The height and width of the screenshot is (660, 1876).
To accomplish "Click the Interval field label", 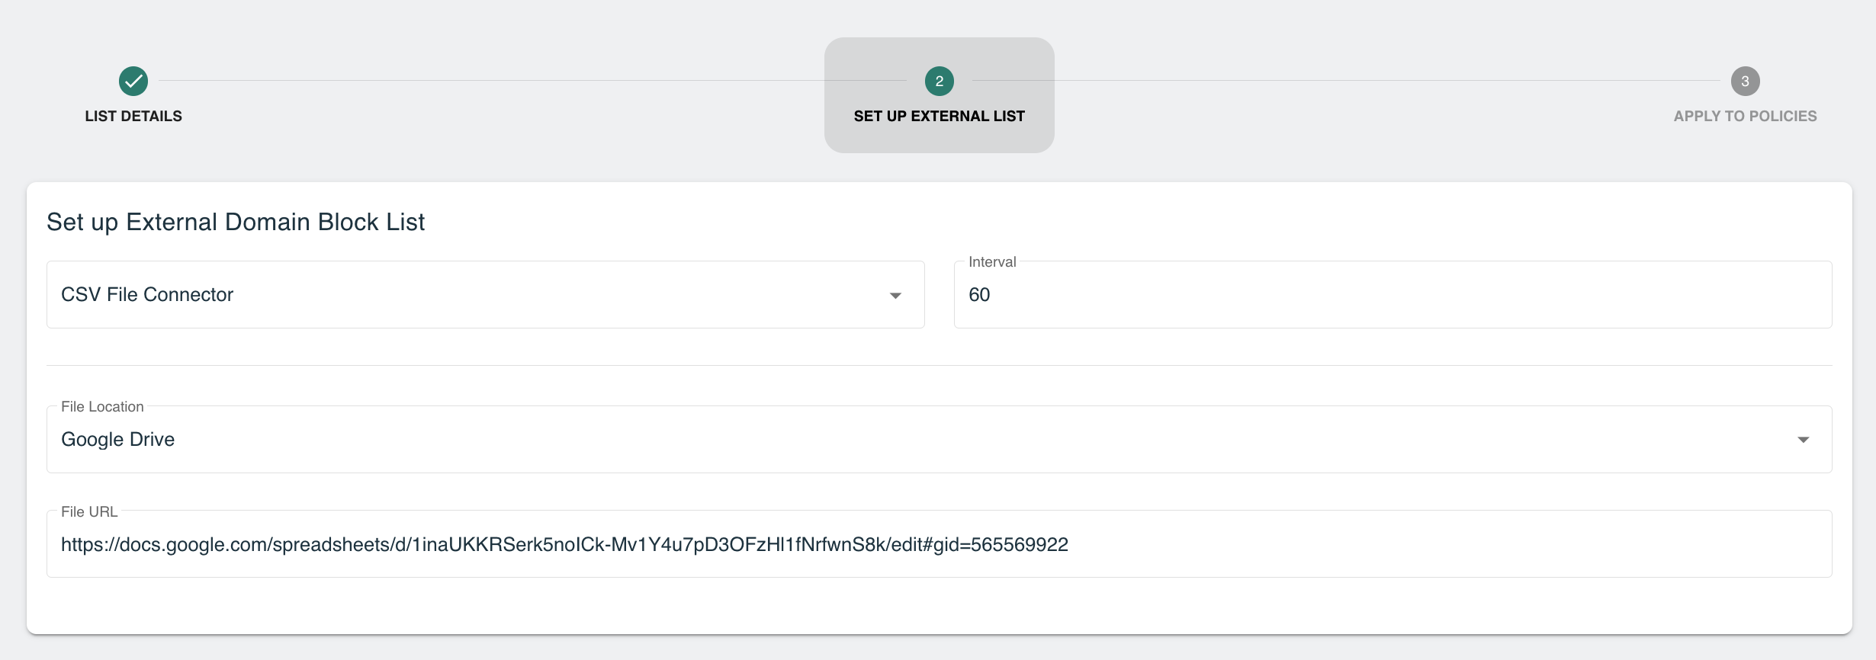I will tap(992, 261).
